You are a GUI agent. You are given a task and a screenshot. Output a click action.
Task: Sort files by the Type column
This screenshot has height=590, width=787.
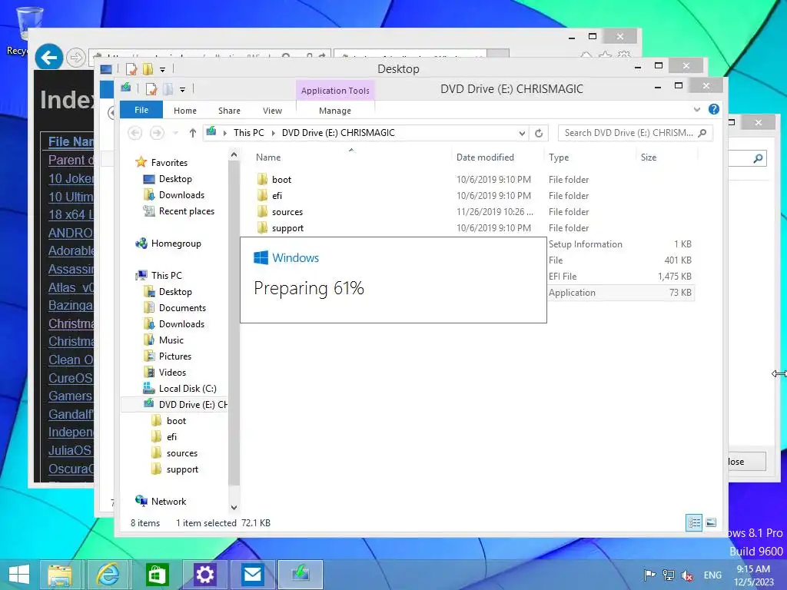pyautogui.click(x=559, y=157)
